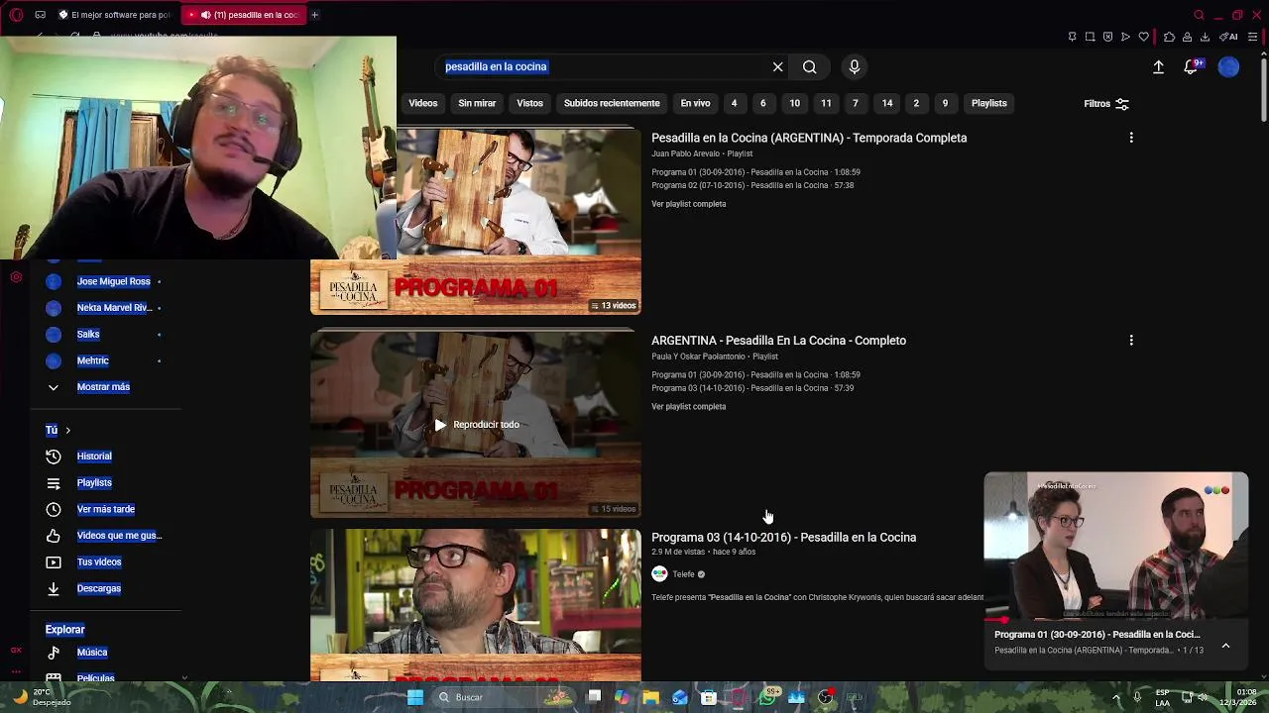
Task: Select Subidos recientemente filter chip
Action: point(612,103)
